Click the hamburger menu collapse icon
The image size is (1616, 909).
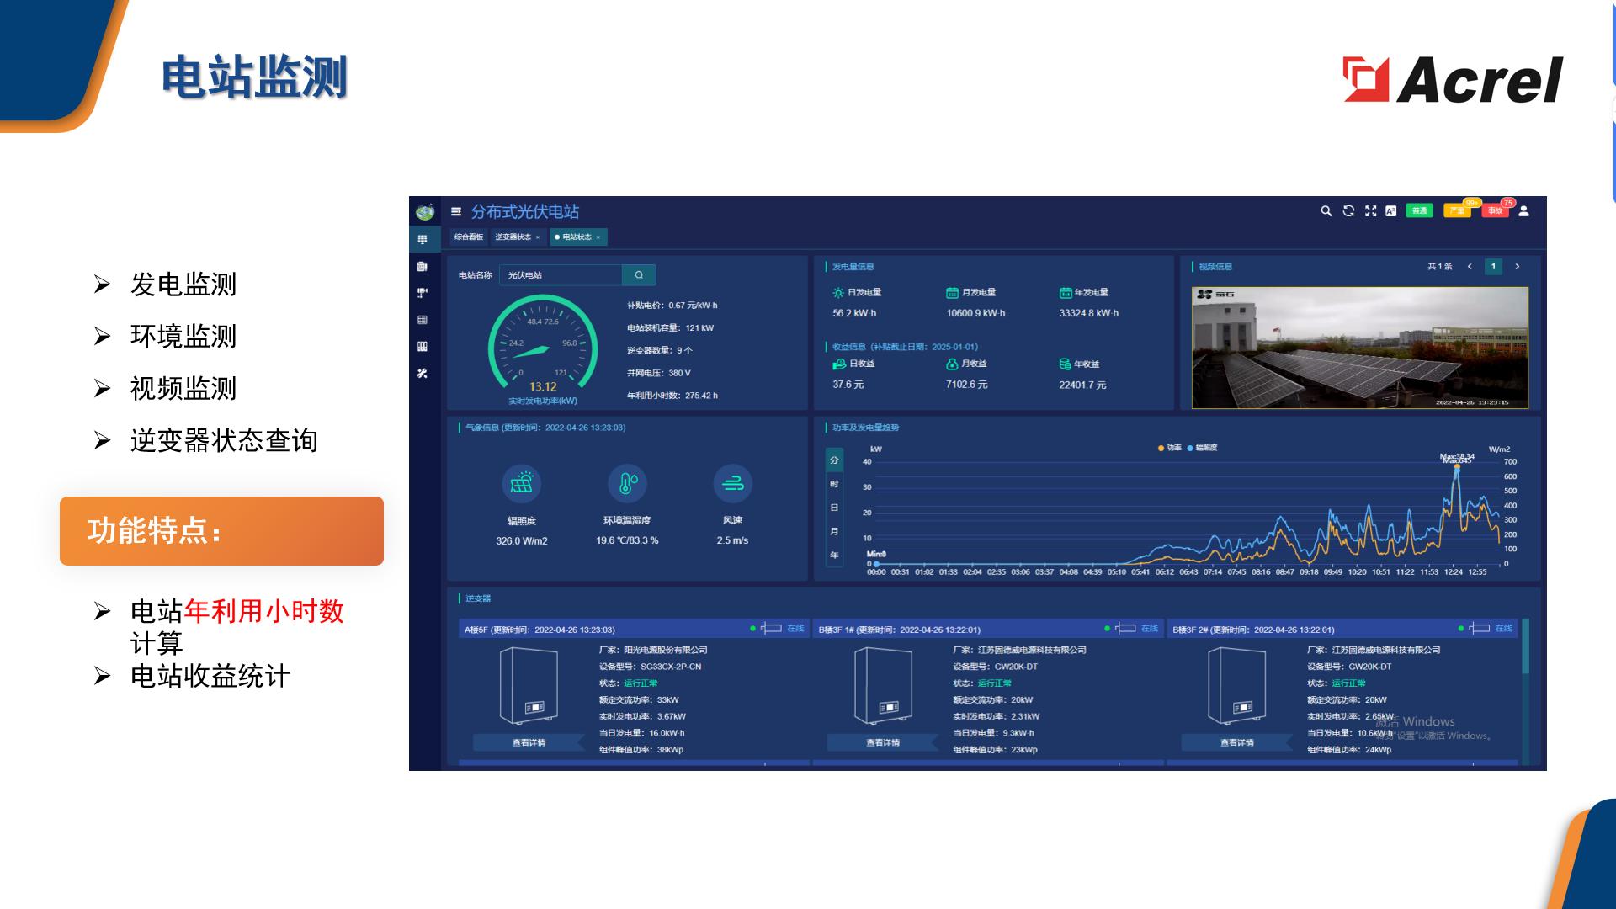(456, 212)
